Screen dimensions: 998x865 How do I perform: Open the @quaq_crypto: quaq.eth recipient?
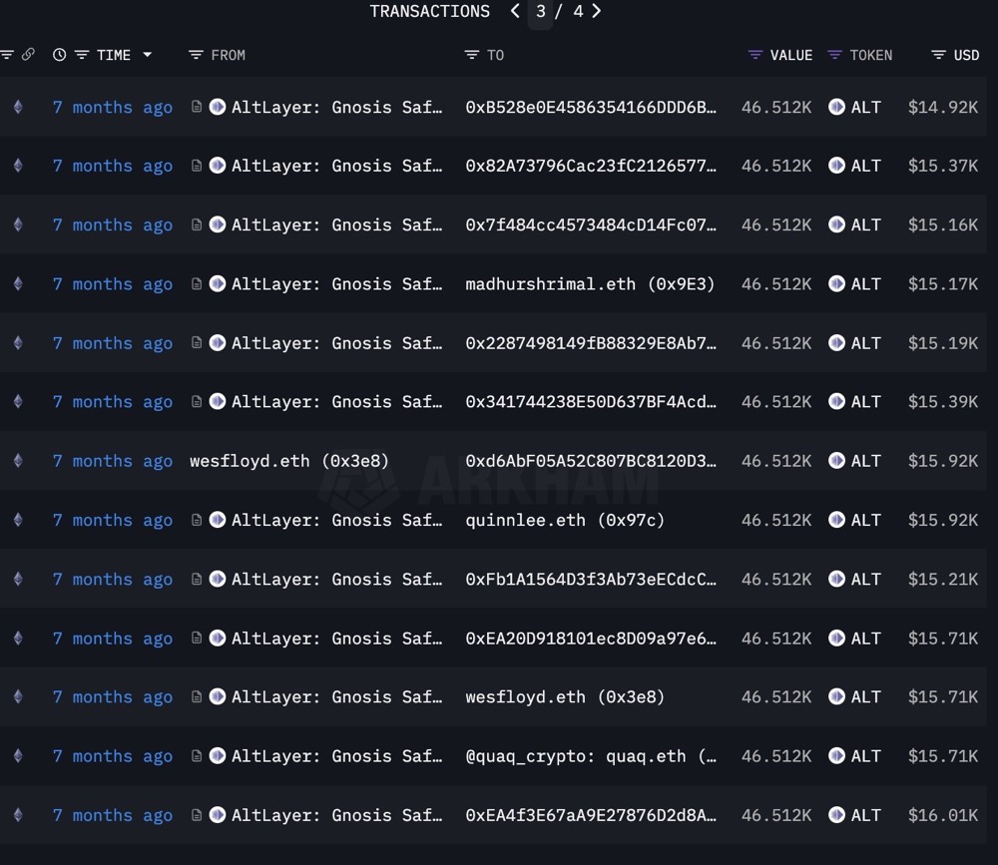(x=590, y=756)
